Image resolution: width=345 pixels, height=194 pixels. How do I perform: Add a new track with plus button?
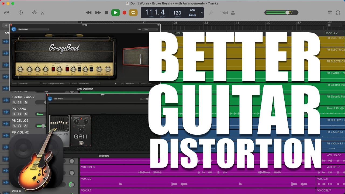(x=6, y=25)
